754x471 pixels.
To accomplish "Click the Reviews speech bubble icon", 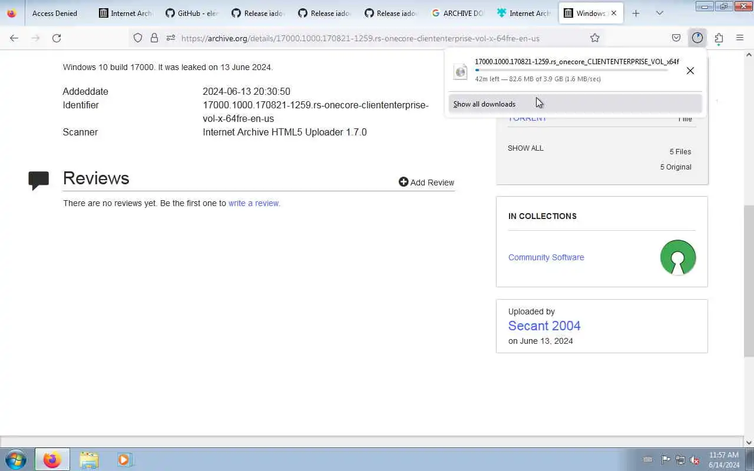I will tap(39, 180).
